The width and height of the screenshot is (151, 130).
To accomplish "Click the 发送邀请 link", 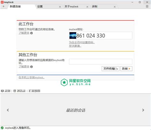I will click(x=75, y=46).
